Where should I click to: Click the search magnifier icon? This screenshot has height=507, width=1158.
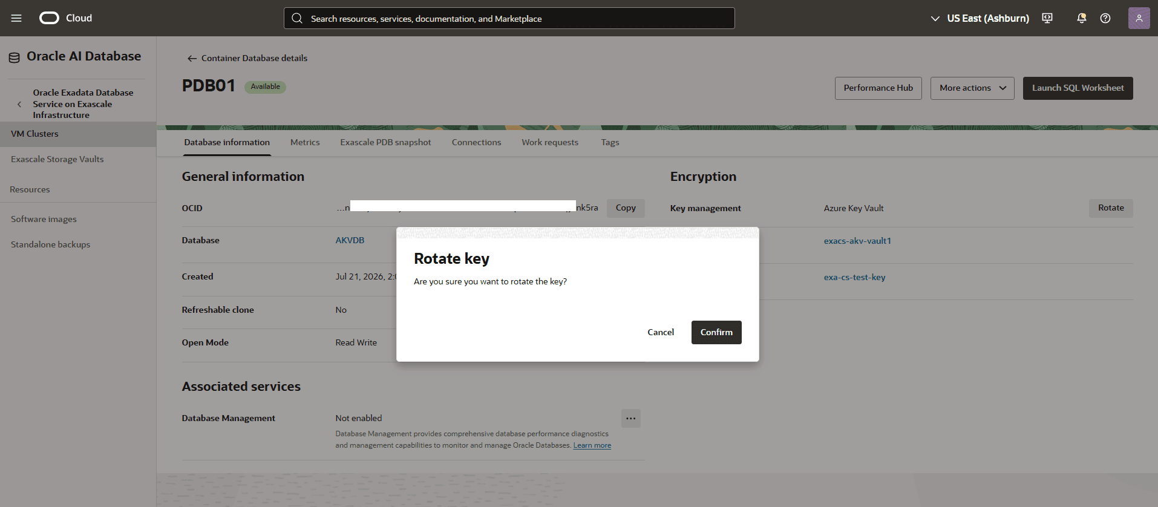297,18
